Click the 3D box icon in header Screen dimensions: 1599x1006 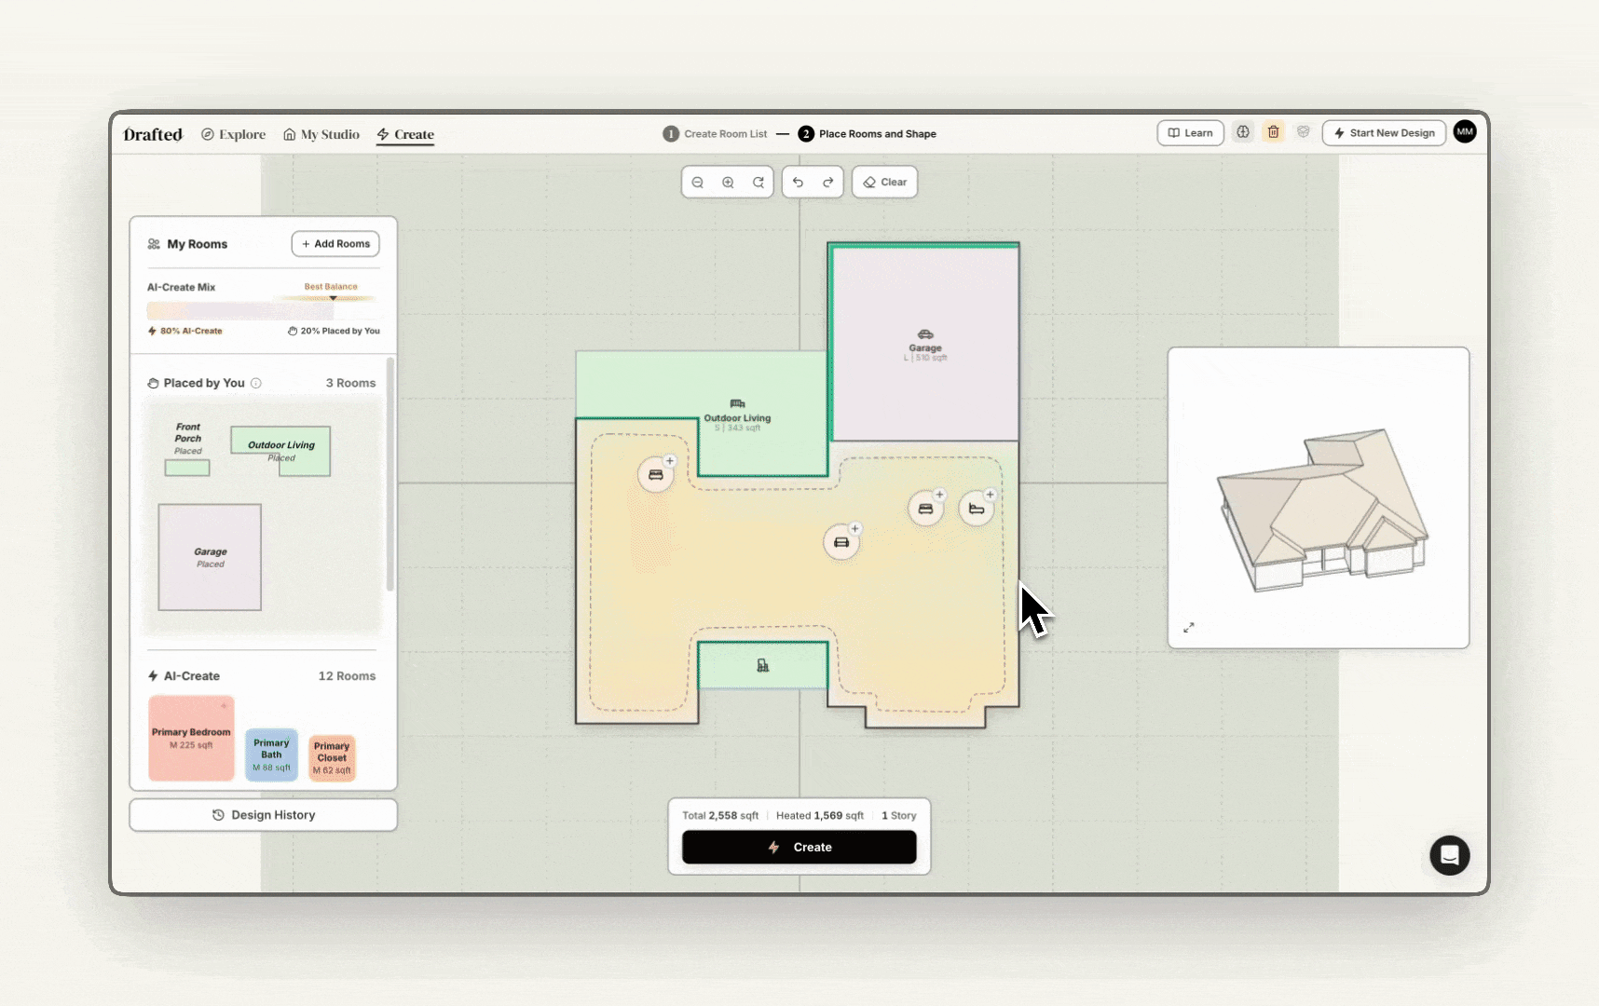(x=1304, y=132)
